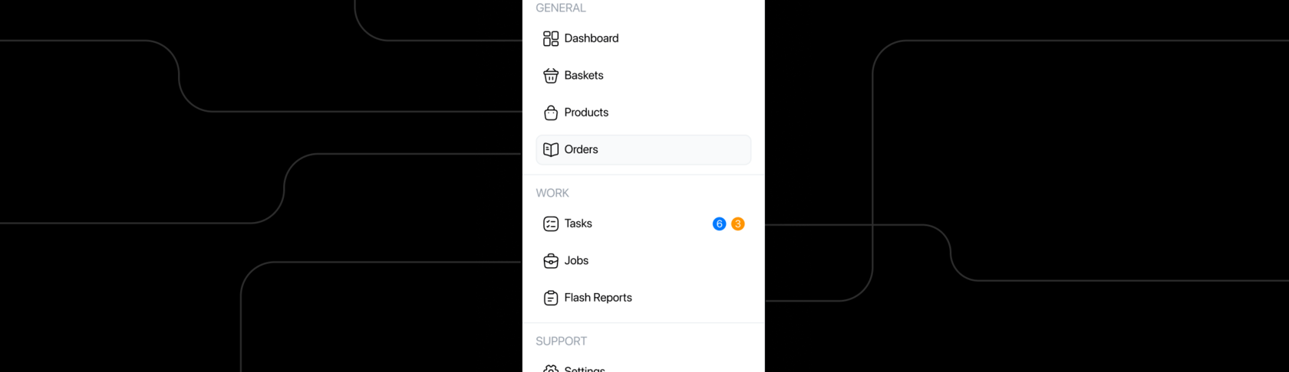Navigate to Jobs section

[643, 261]
